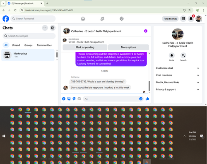
Task: Open the Marketplace chat in list
Action: click(28, 55)
